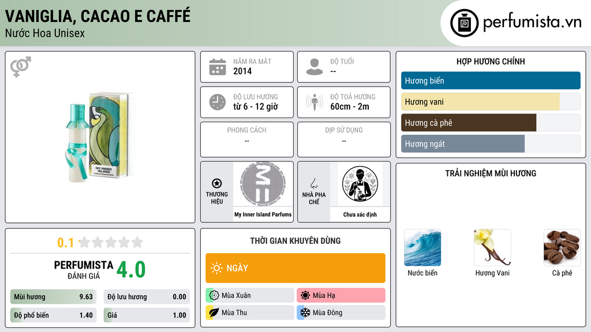The image size is (591, 332).
Task: Open the My Inner Island Parfums brand logo
Action: pos(263,184)
